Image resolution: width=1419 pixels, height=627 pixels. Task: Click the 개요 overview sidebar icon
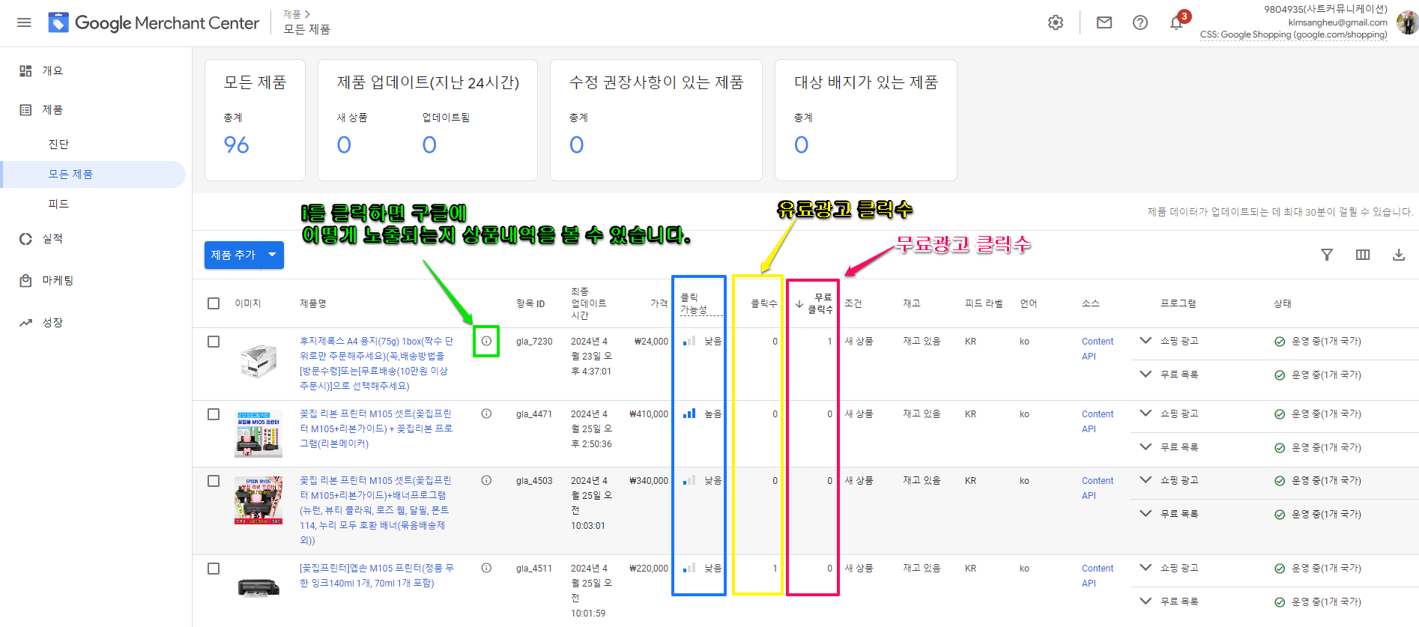pyautogui.click(x=25, y=70)
